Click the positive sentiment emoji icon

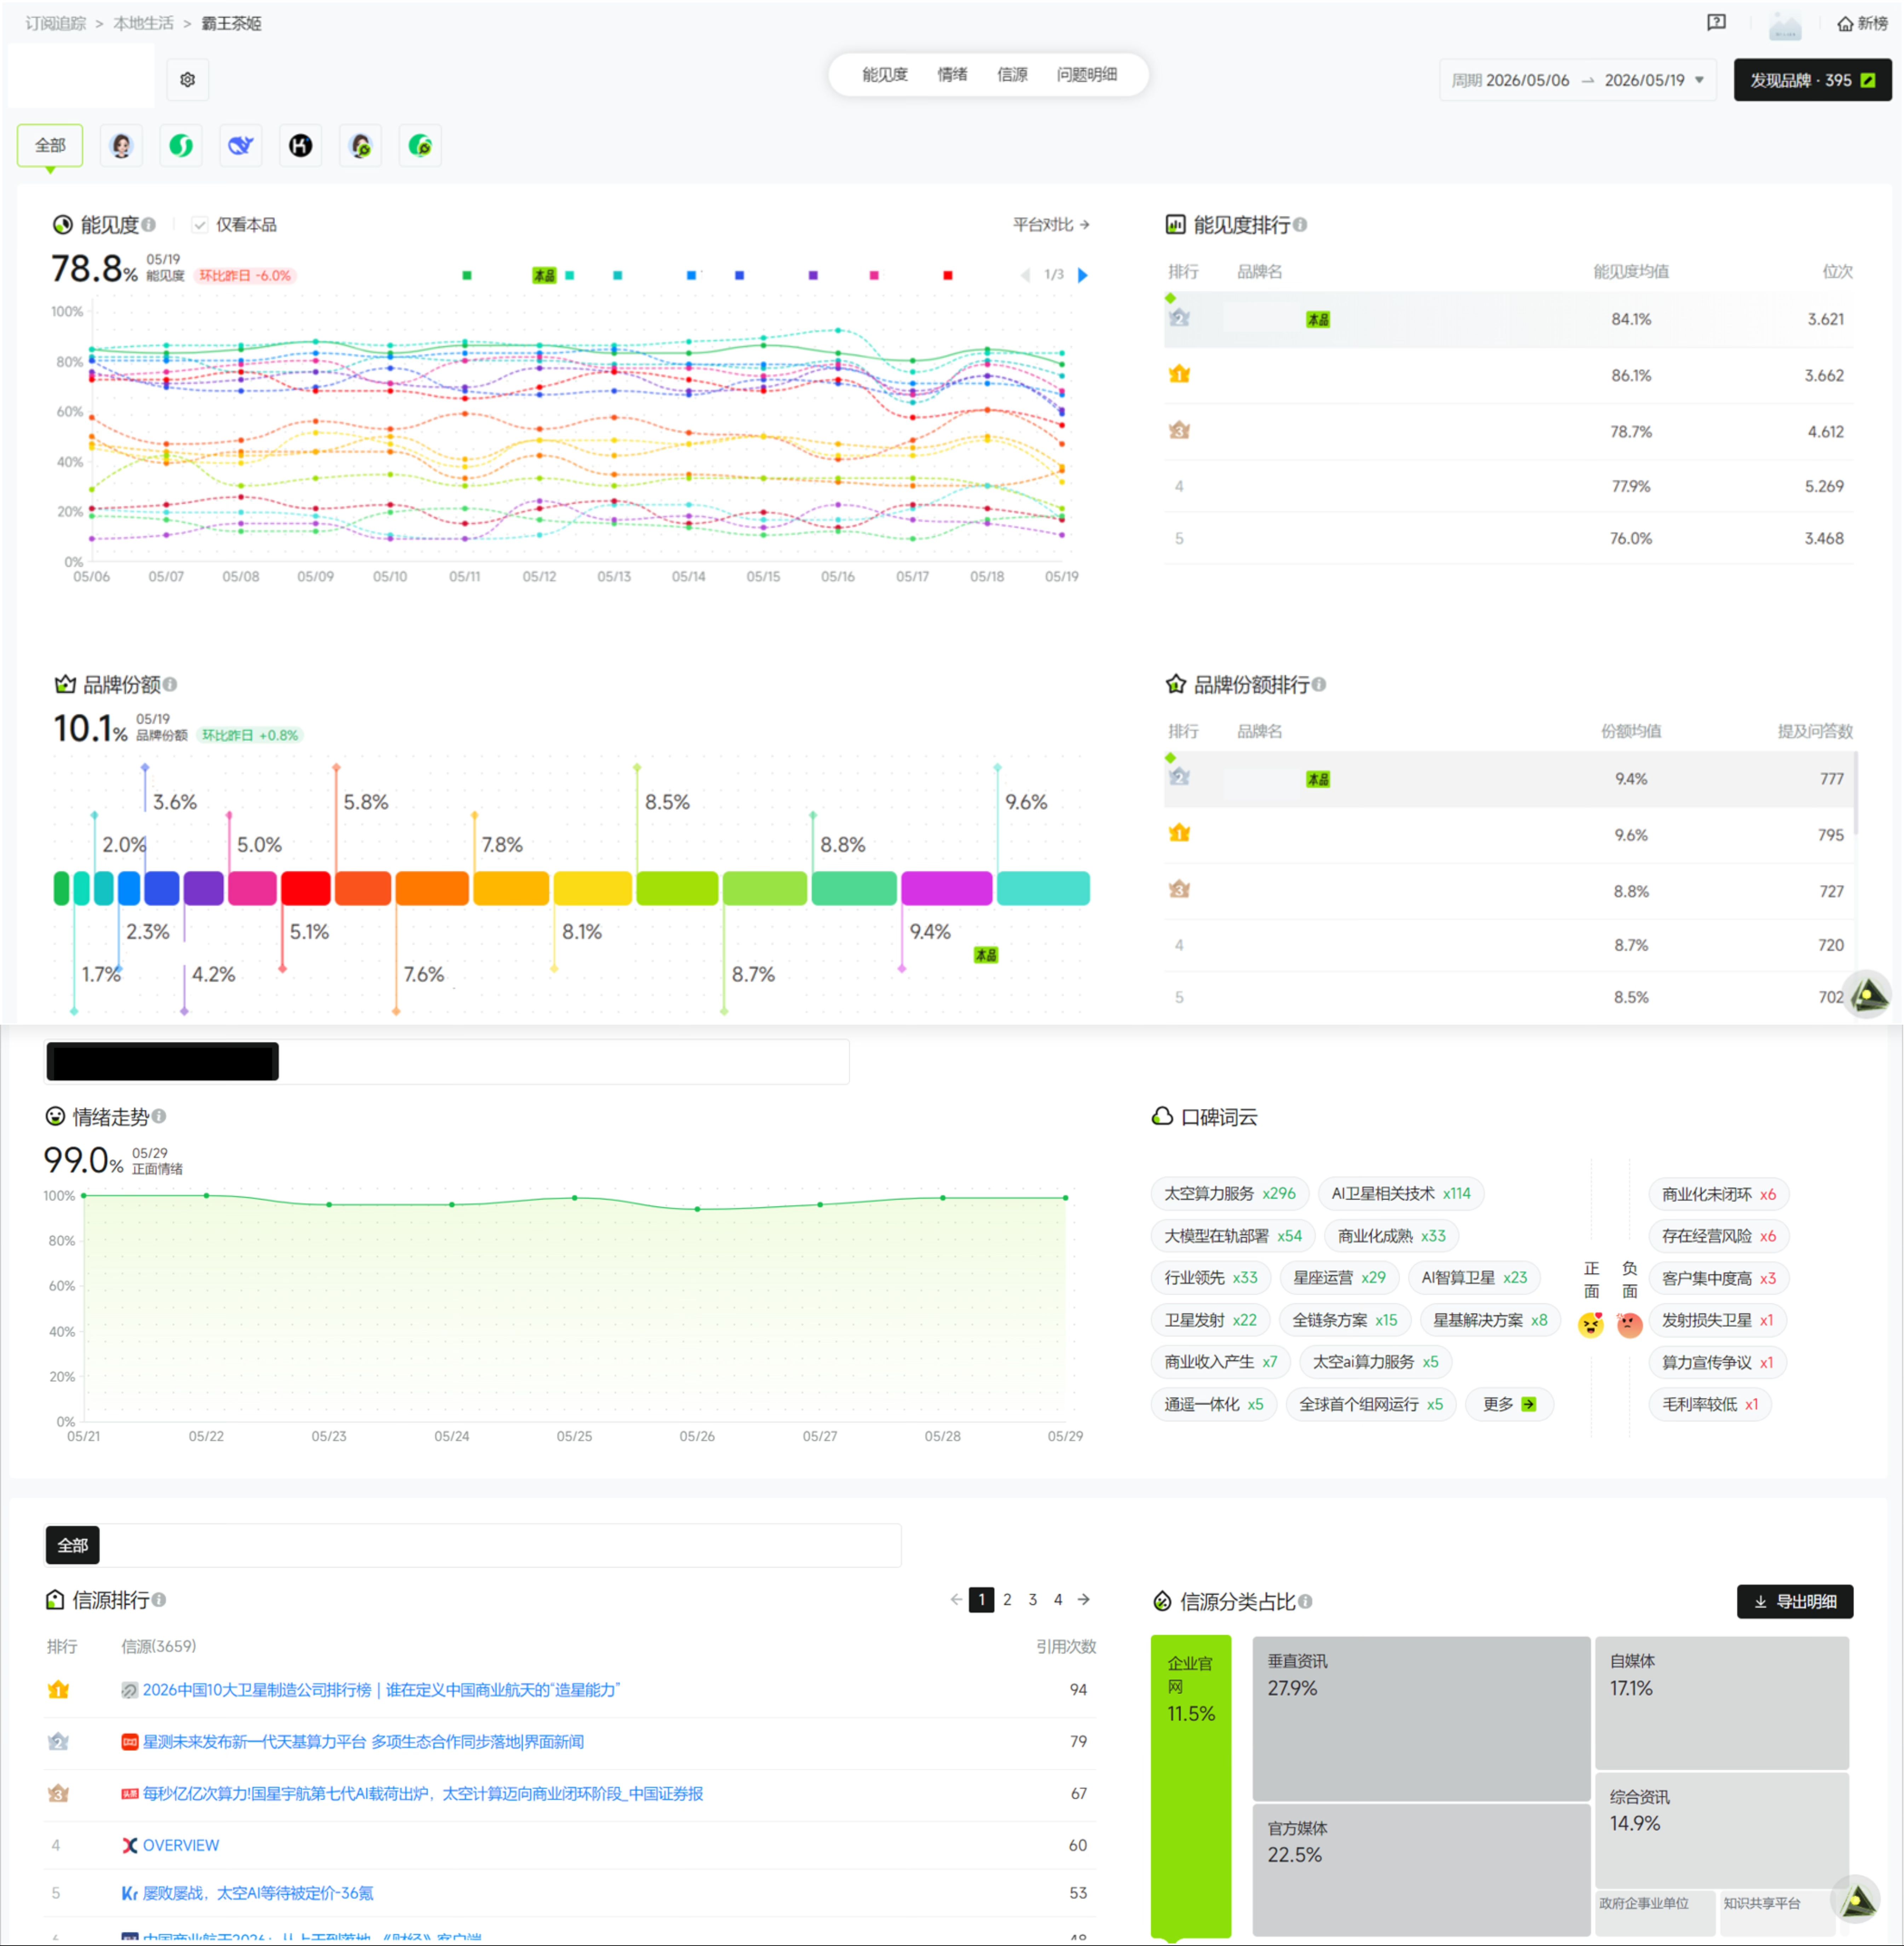coord(1591,1325)
